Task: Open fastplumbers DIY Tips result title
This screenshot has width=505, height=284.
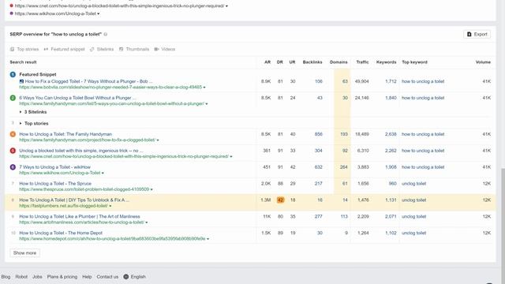Action: (x=74, y=200)
